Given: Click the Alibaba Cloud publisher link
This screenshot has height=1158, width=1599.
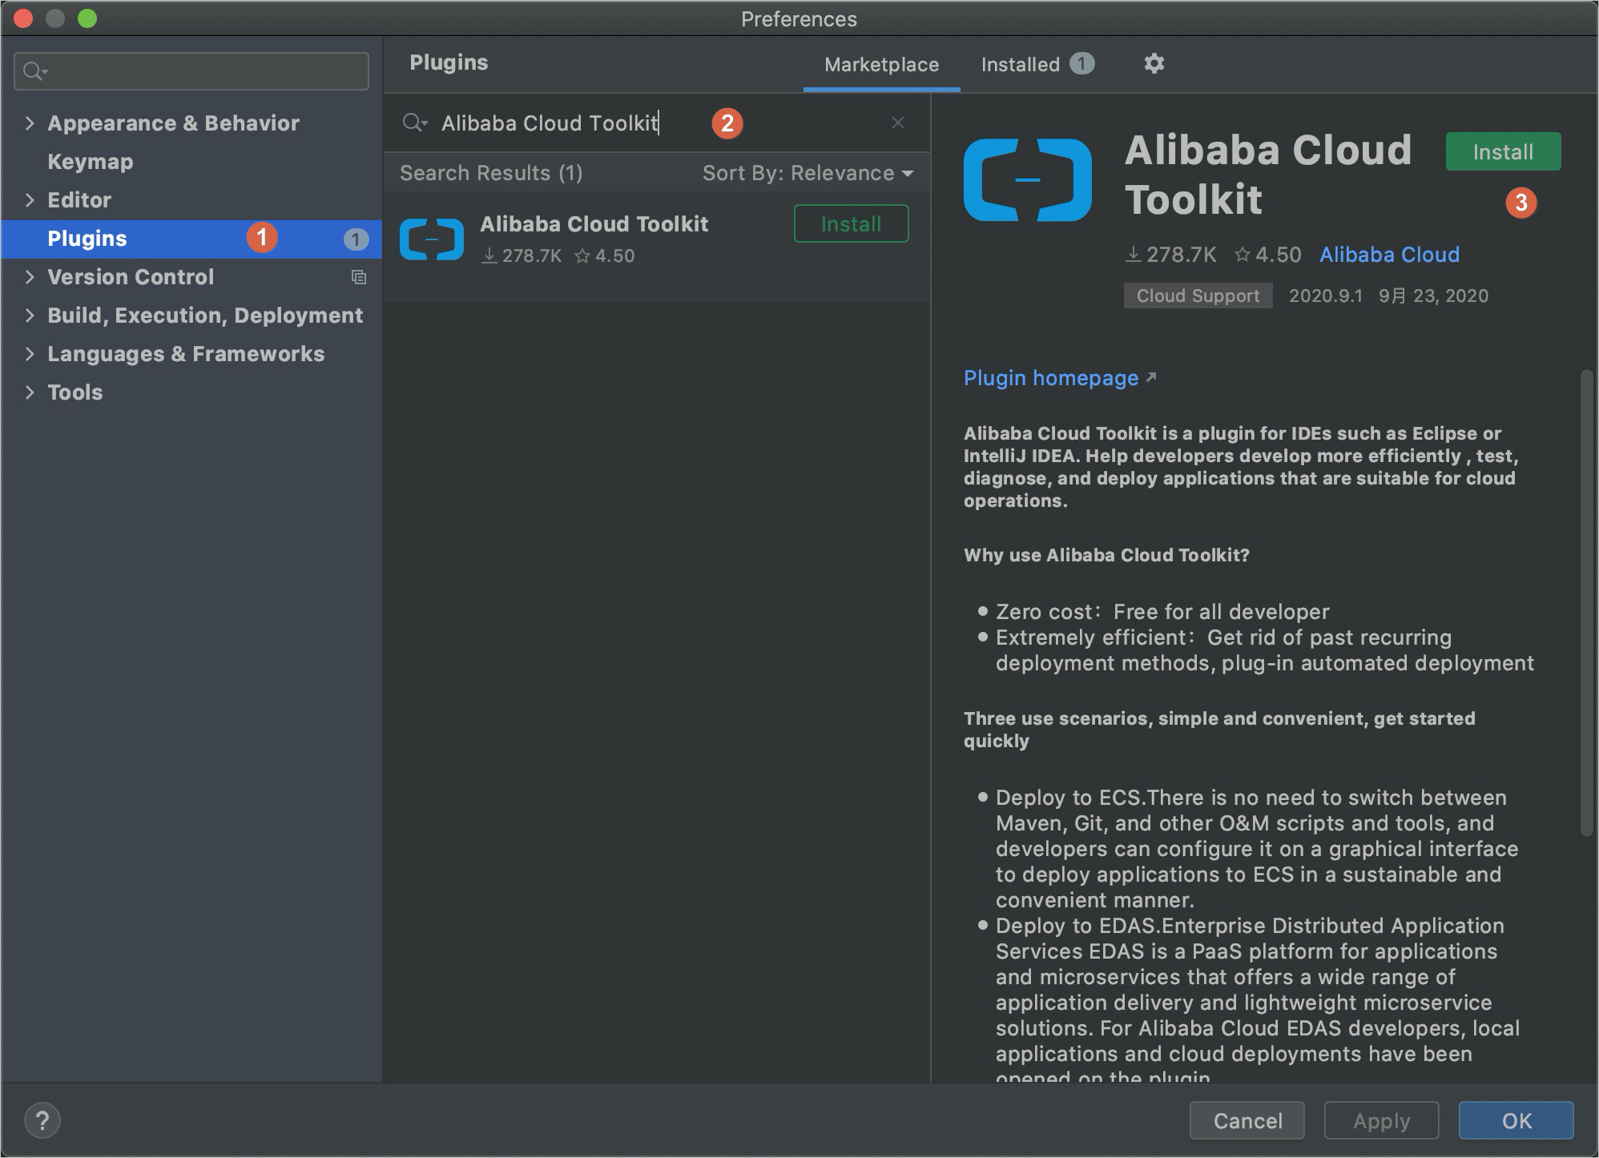Looking at the screenshot, I should coord(1388,255).
